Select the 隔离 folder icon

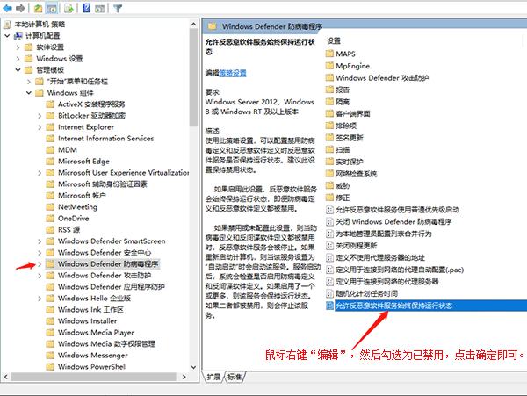coord(329,102)
